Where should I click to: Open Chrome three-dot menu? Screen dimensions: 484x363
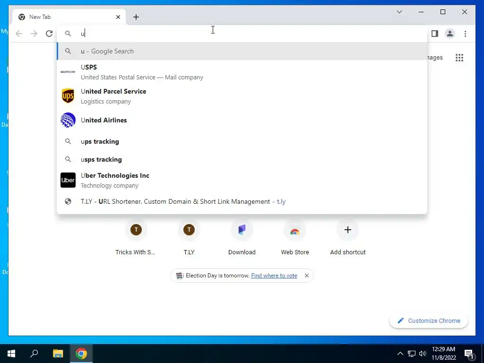point(465,34)
